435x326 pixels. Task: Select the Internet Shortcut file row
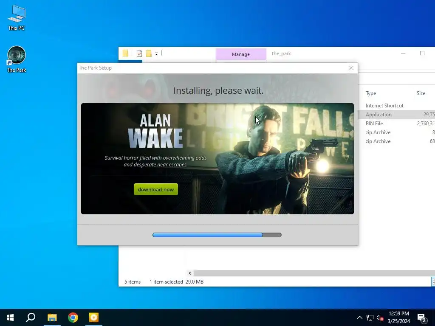click(x=397, y=106)
